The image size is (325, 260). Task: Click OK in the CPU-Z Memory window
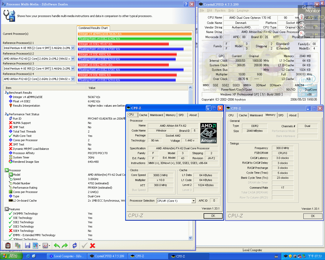[x=313, y=216]
